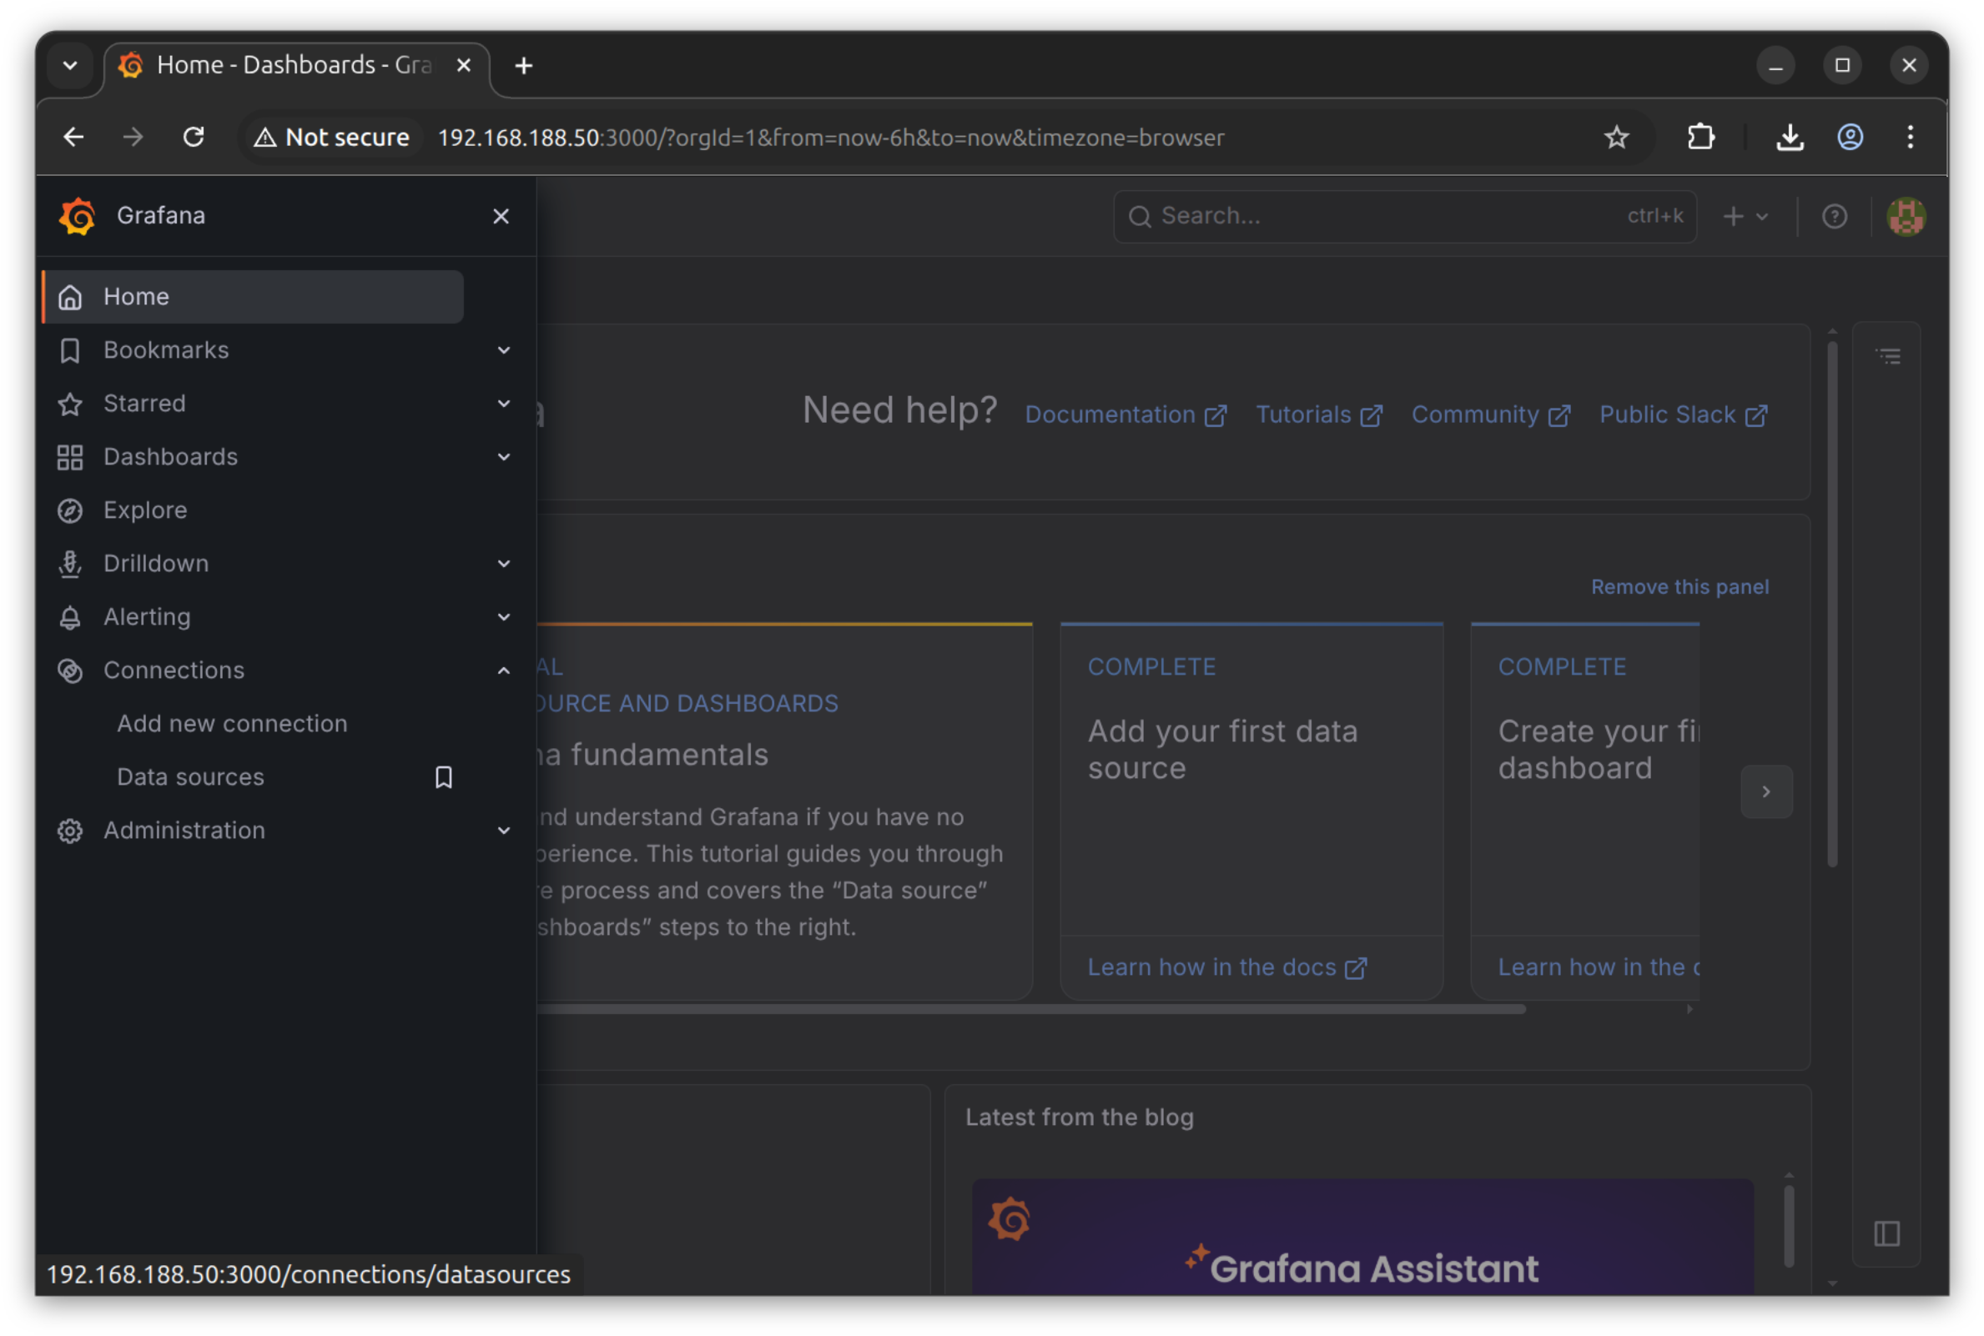Expand the Starred section chevron

point(504,403)
